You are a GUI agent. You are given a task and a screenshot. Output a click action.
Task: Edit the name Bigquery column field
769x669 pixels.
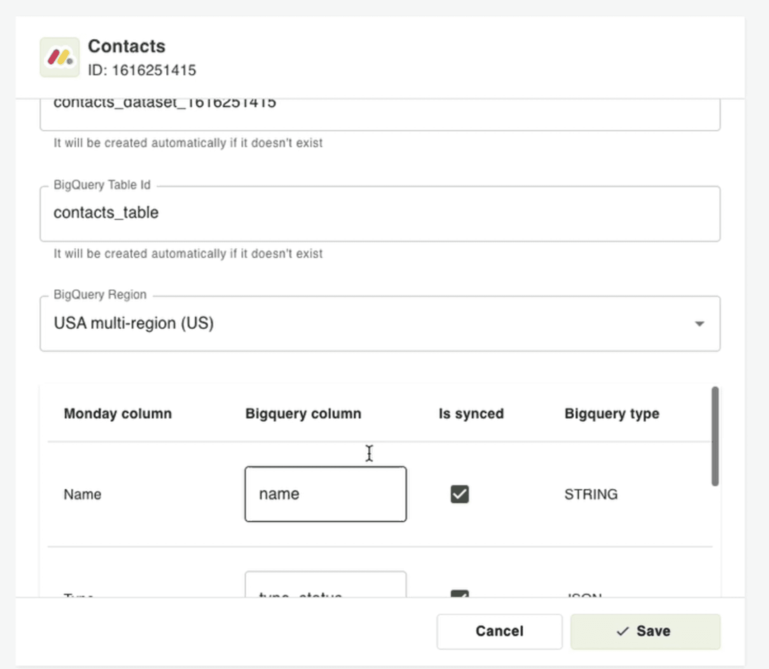pos(325,494)
